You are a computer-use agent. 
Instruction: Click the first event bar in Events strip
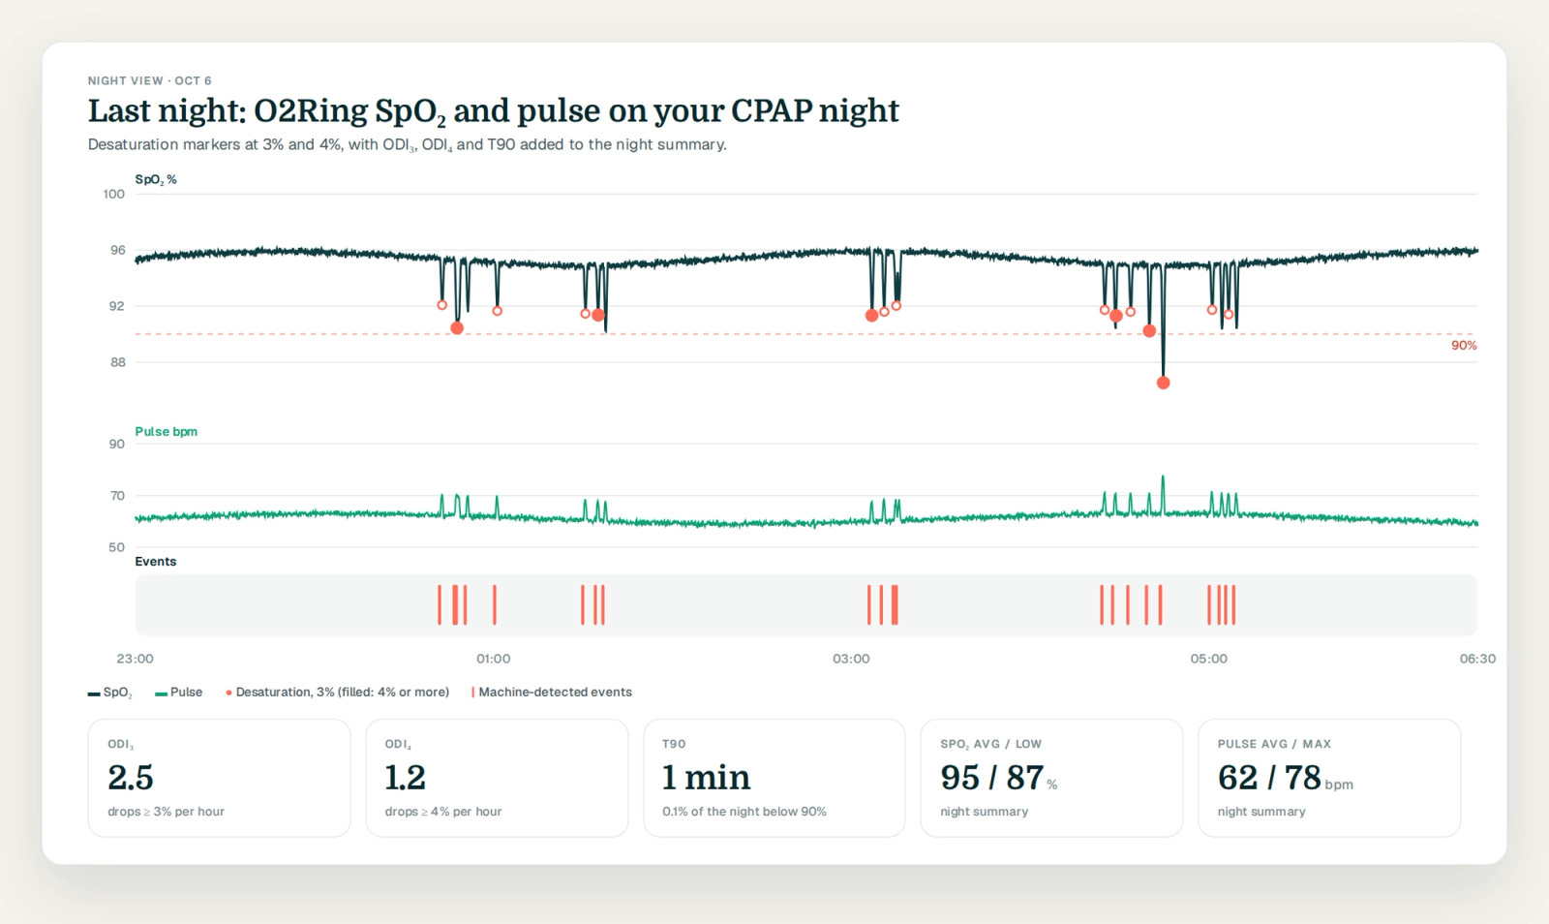[x=439, y=604]
